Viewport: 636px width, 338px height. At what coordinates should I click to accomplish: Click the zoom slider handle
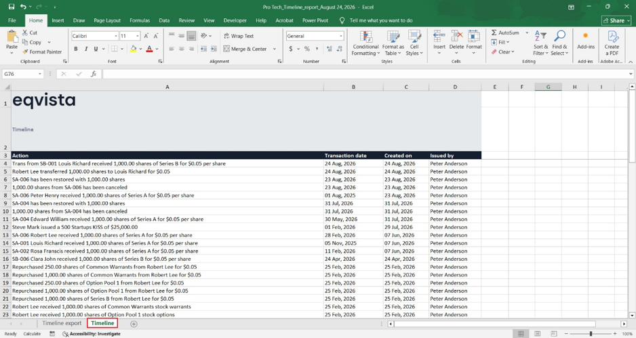click(591, 333)
